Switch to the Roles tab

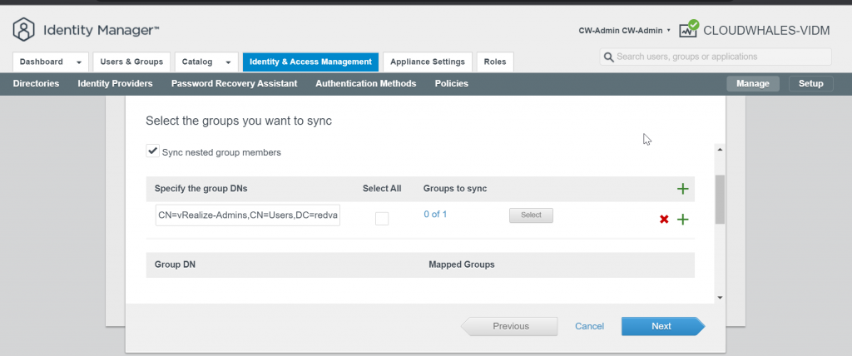[495, 62]
